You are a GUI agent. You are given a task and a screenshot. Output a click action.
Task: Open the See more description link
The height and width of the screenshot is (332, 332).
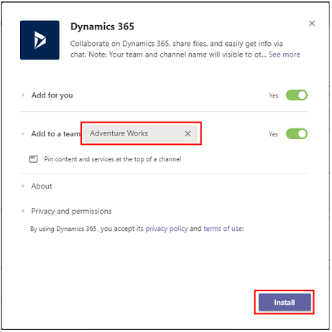tap(285, 54)
